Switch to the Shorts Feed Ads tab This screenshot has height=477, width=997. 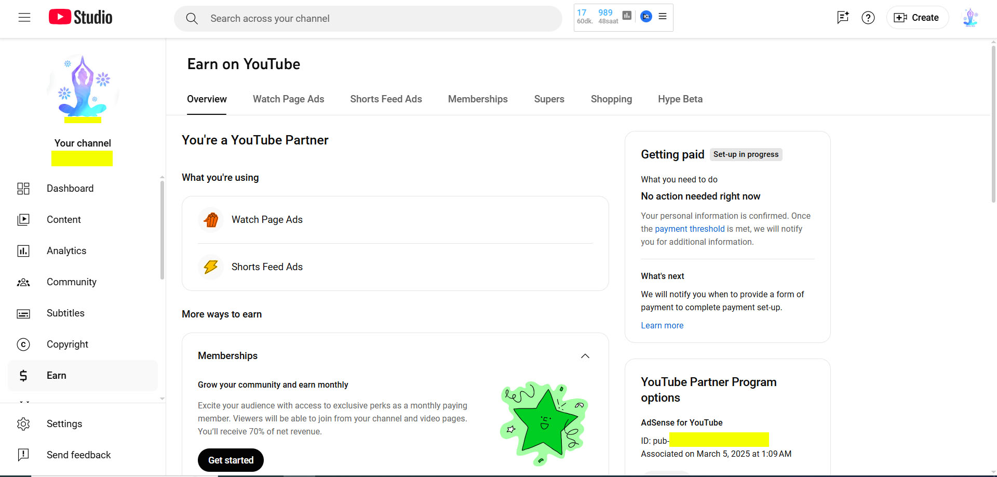(386, 99)
